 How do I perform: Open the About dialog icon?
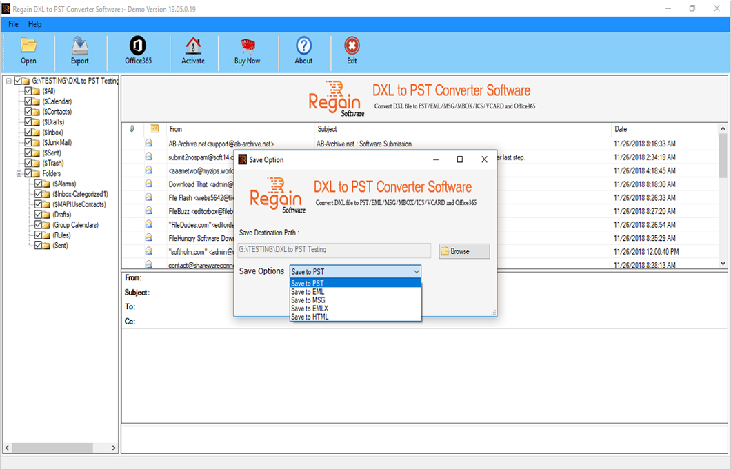click(303, 50)
